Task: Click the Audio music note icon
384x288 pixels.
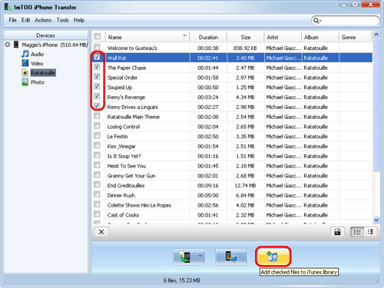Action: pyautogui.click(x=25, y=54)
